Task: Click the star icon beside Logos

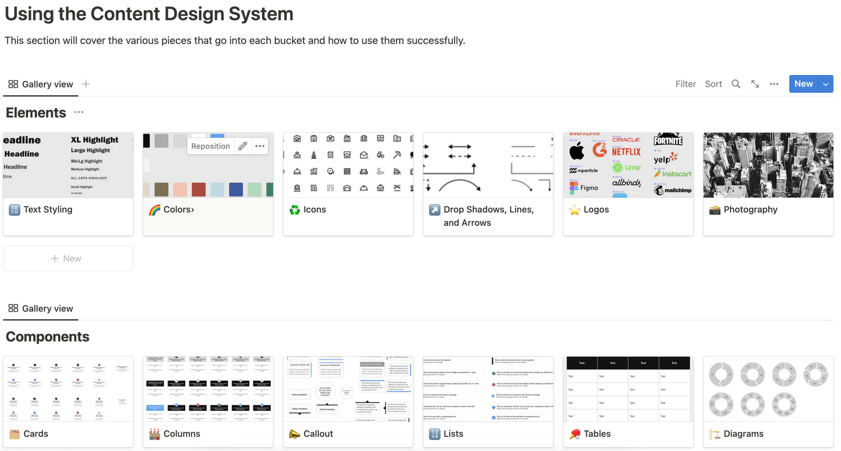Action: coord(575,210)
